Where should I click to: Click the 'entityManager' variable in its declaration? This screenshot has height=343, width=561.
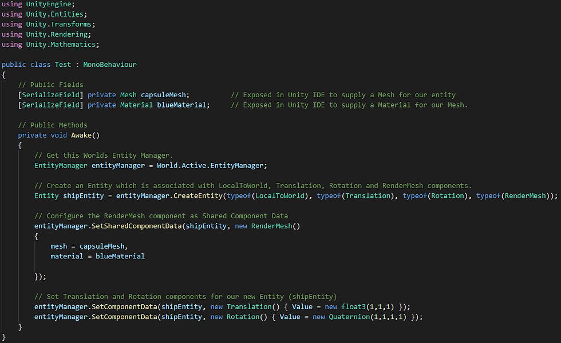pyautogui.click(x=118, y=165)
